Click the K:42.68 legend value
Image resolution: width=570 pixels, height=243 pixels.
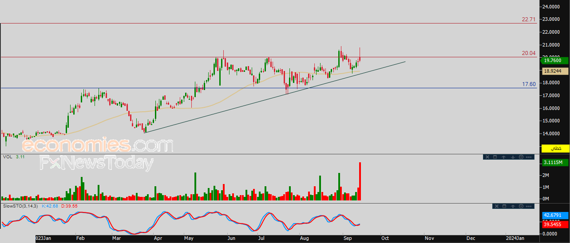51,206
